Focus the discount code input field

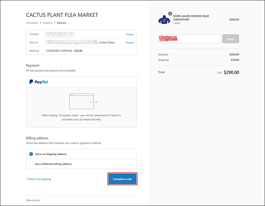click(189, 39)
